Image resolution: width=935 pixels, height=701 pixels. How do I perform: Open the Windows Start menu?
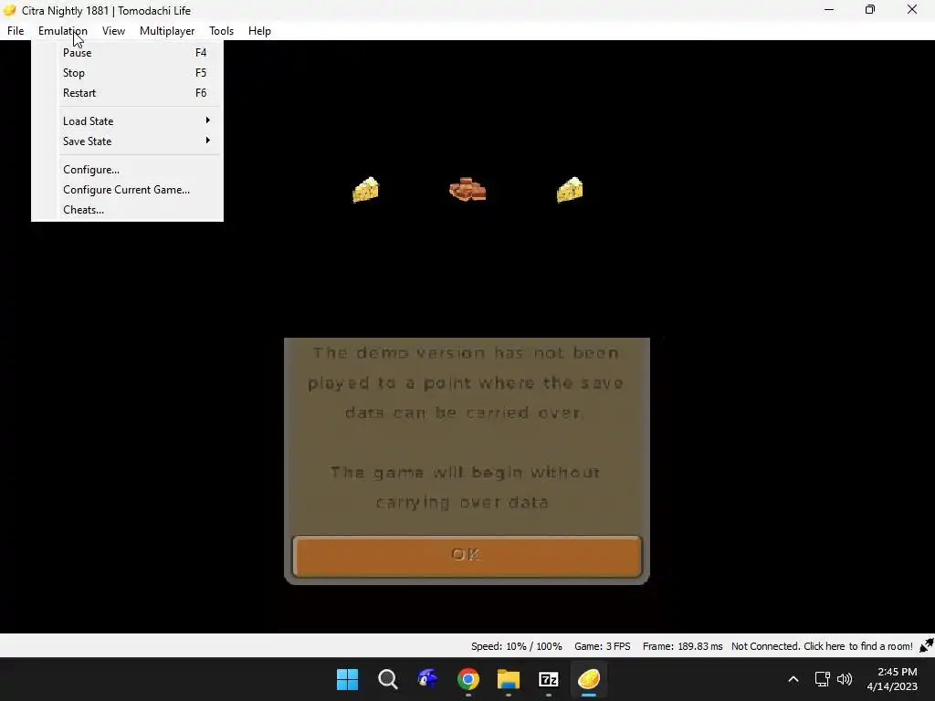click(x=348, y=679)
